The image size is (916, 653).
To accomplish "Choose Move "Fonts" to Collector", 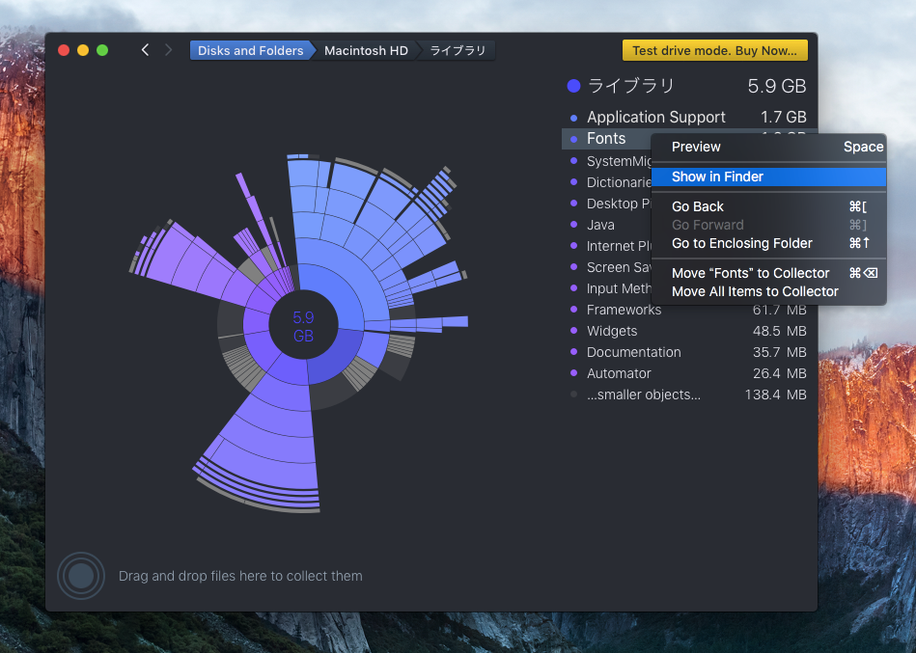I will [x=768, y=273].
